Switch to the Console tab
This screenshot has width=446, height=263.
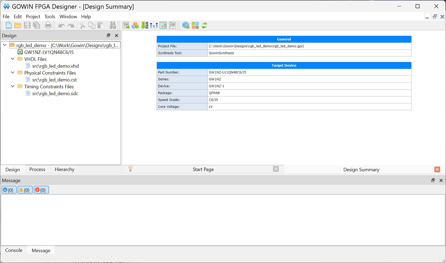pyautogui.click(x=14, y=250)
